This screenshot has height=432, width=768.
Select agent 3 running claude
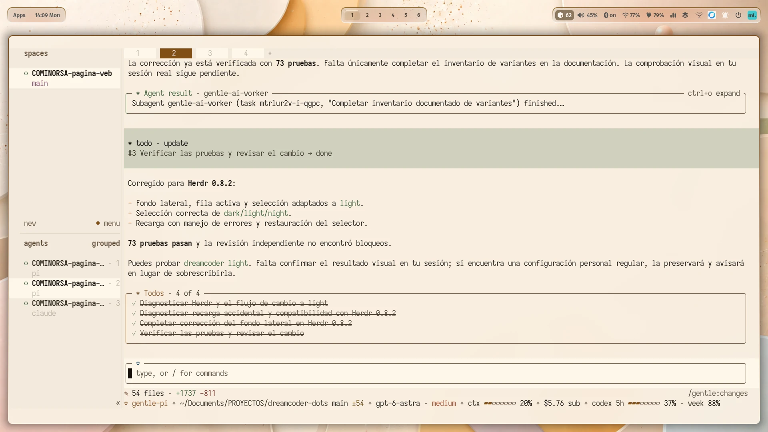point(65,308)
